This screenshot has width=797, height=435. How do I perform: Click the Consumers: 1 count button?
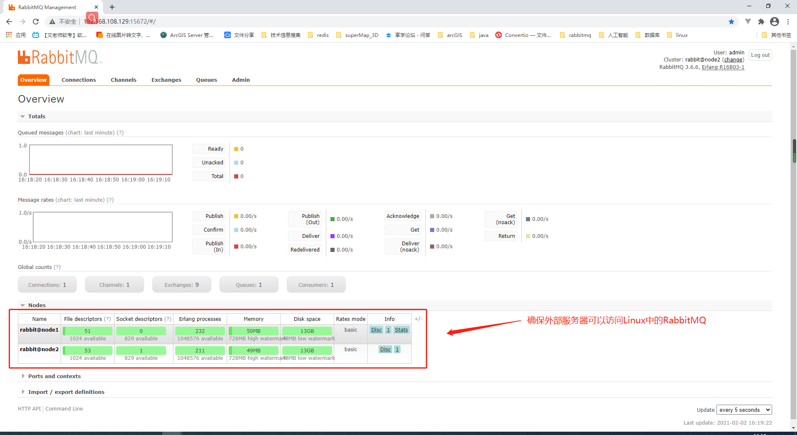(316, 285)
